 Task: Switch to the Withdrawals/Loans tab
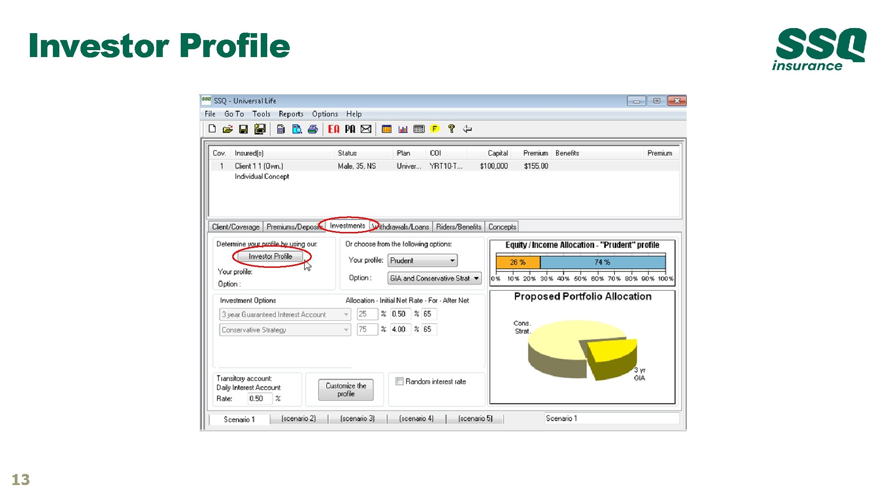pos(401,227)
